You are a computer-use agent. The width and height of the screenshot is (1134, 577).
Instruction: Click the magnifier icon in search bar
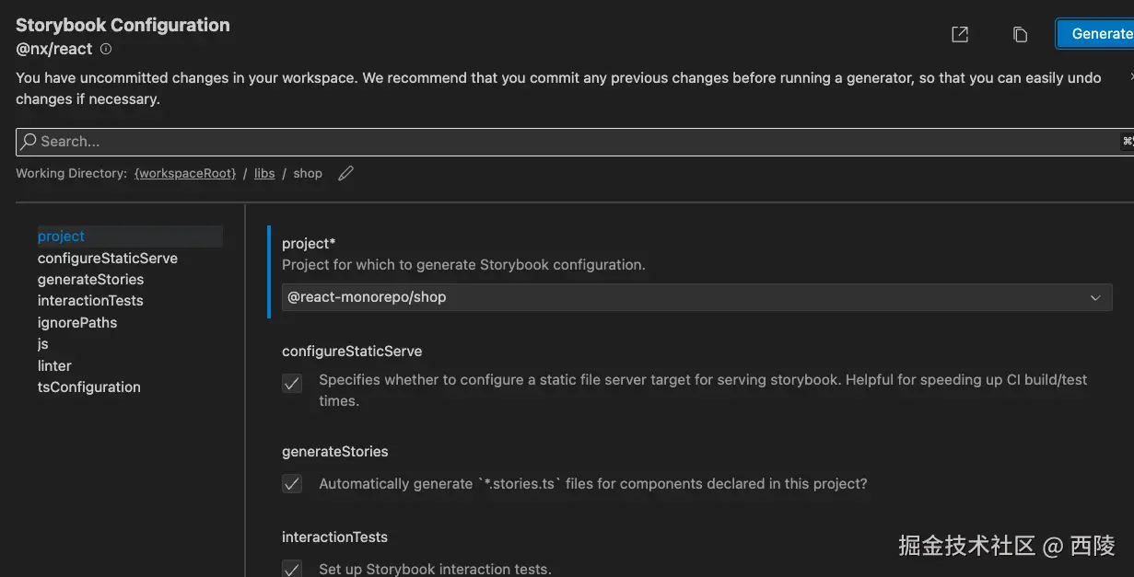pos(29,142)
